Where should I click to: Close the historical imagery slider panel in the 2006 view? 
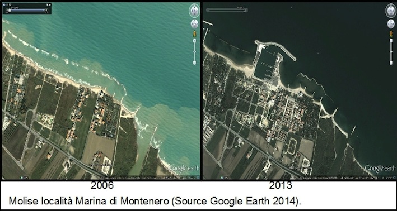click(x=50, y=5)
